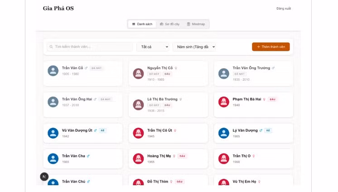This screenshot has width=338, height=192.
Task: Click the 'Thêm thành viên' button
Action: (x=270, y=47)
